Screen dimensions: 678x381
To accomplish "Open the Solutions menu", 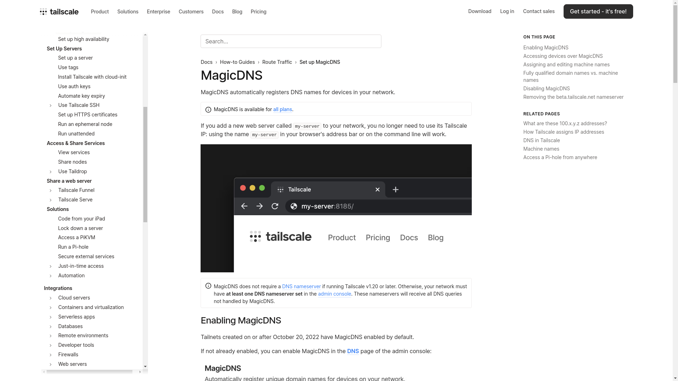I will (x=128, y=12).
